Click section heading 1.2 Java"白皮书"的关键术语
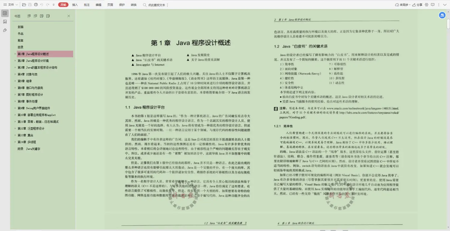 [301, 46]
